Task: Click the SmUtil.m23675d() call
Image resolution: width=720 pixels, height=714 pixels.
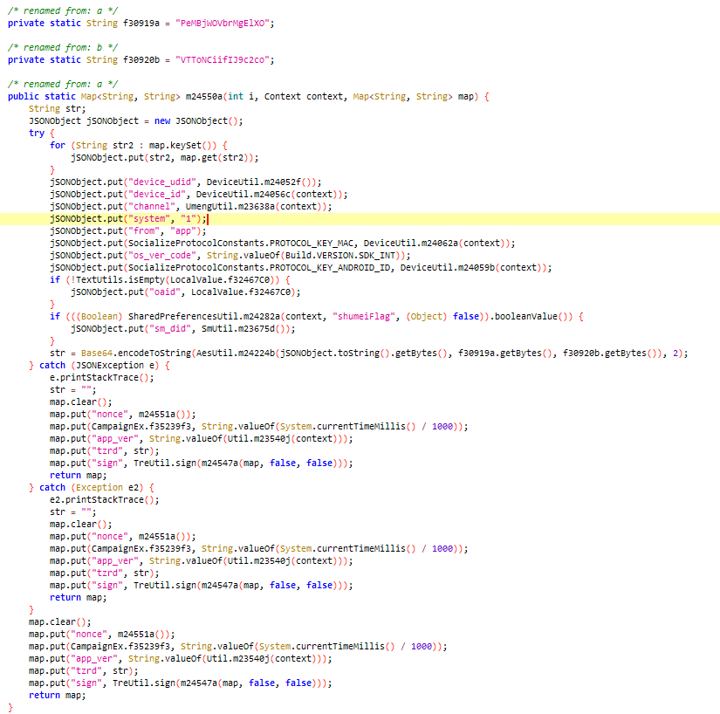Action: (245, 329)
